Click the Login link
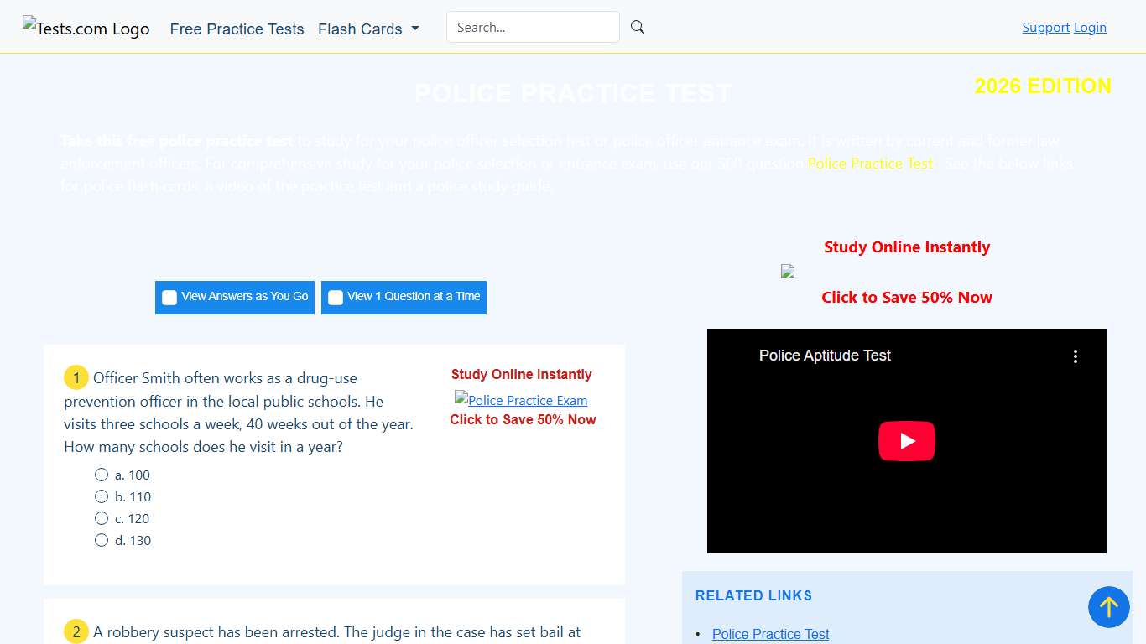Image resolution: width=1146 pixels, height=644 pixels. coord(1090,28)
